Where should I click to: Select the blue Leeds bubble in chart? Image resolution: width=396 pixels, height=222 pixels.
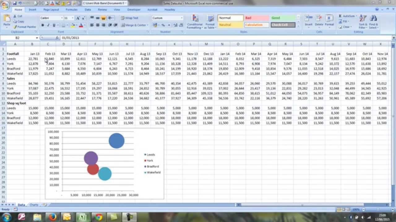pyautogui.click(x=117, y=141)
